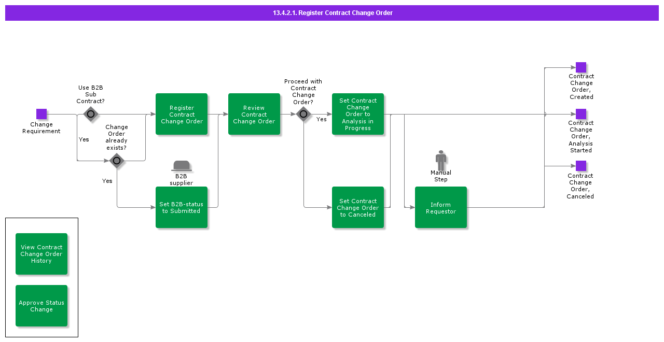Click the Approve Status Change box
Image resolution: width=664 pixels, height=342 pixels.
[41, 306]
